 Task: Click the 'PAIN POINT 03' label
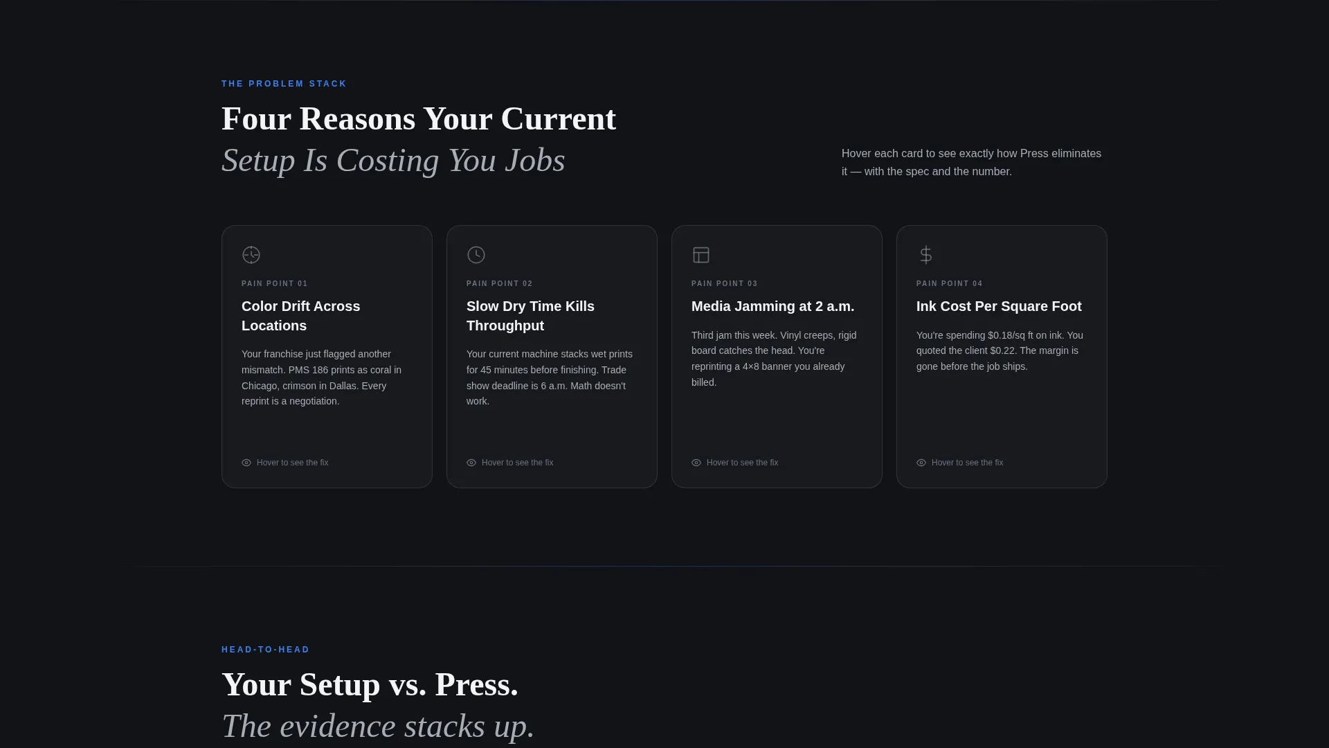click(725, 283)
